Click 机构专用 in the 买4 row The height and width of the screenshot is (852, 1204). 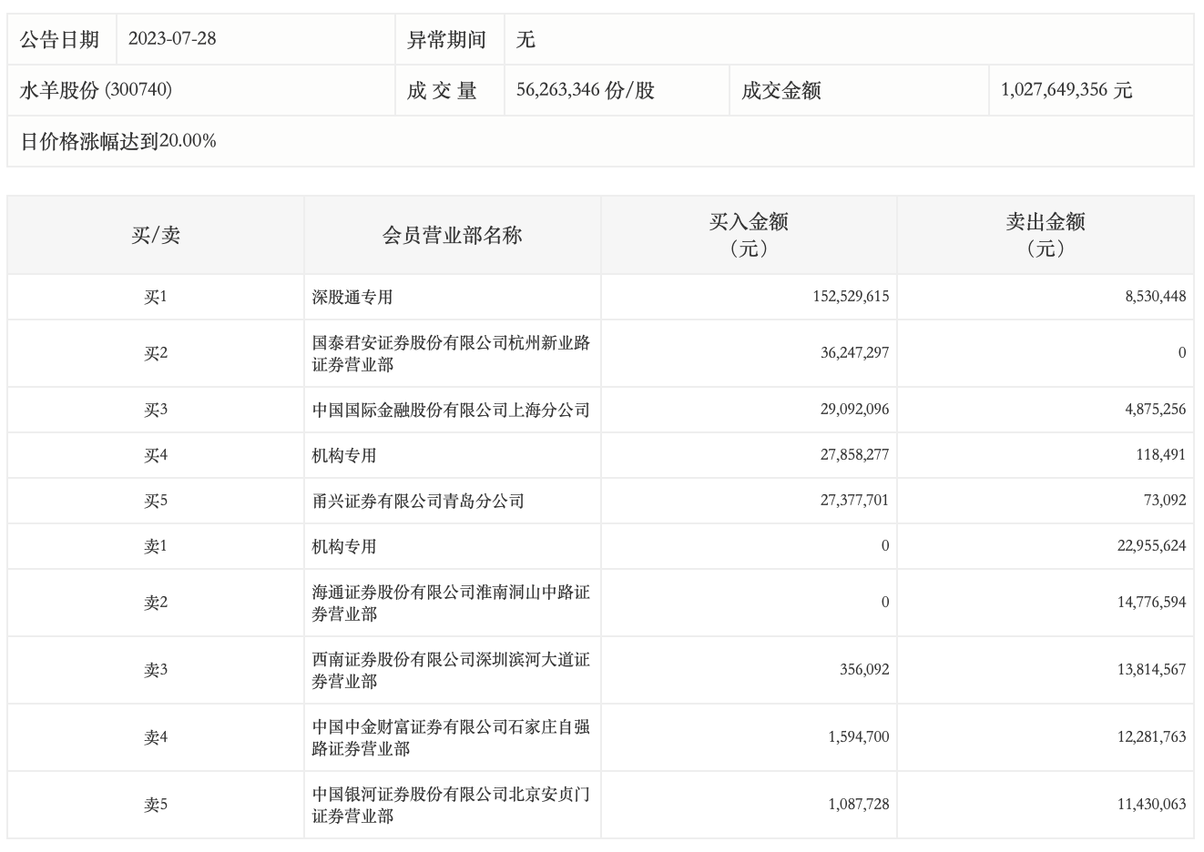tap(344, 455)
